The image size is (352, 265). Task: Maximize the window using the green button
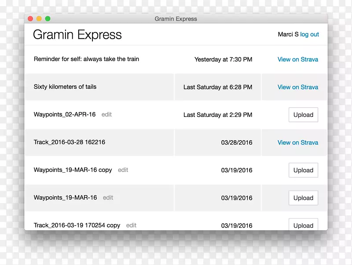(x=48, y=19)
